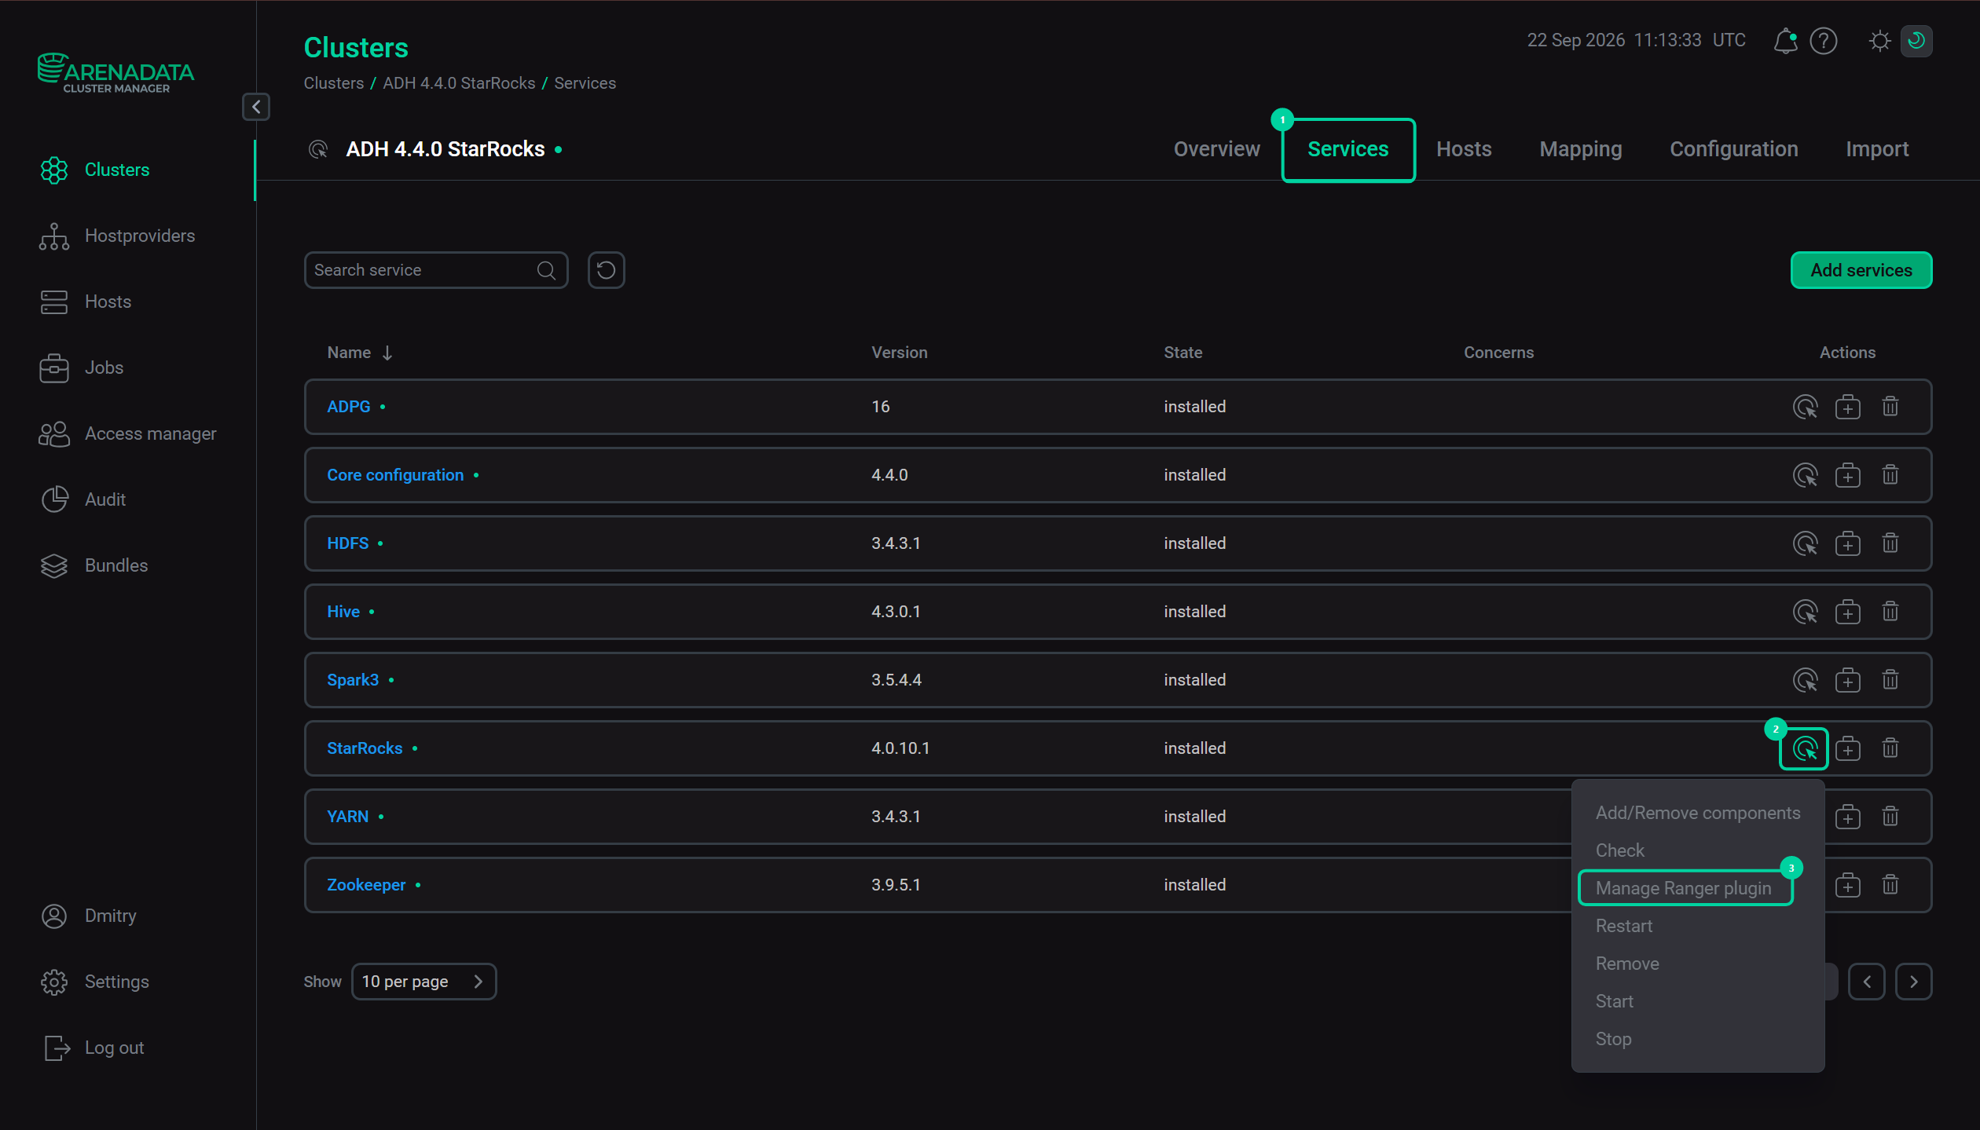1980x1130 pixels.
Task: Open Overview tab
Action: tap(1216, 149)
